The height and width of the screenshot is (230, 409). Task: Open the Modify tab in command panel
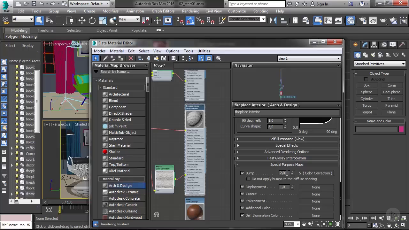(365, 45)
